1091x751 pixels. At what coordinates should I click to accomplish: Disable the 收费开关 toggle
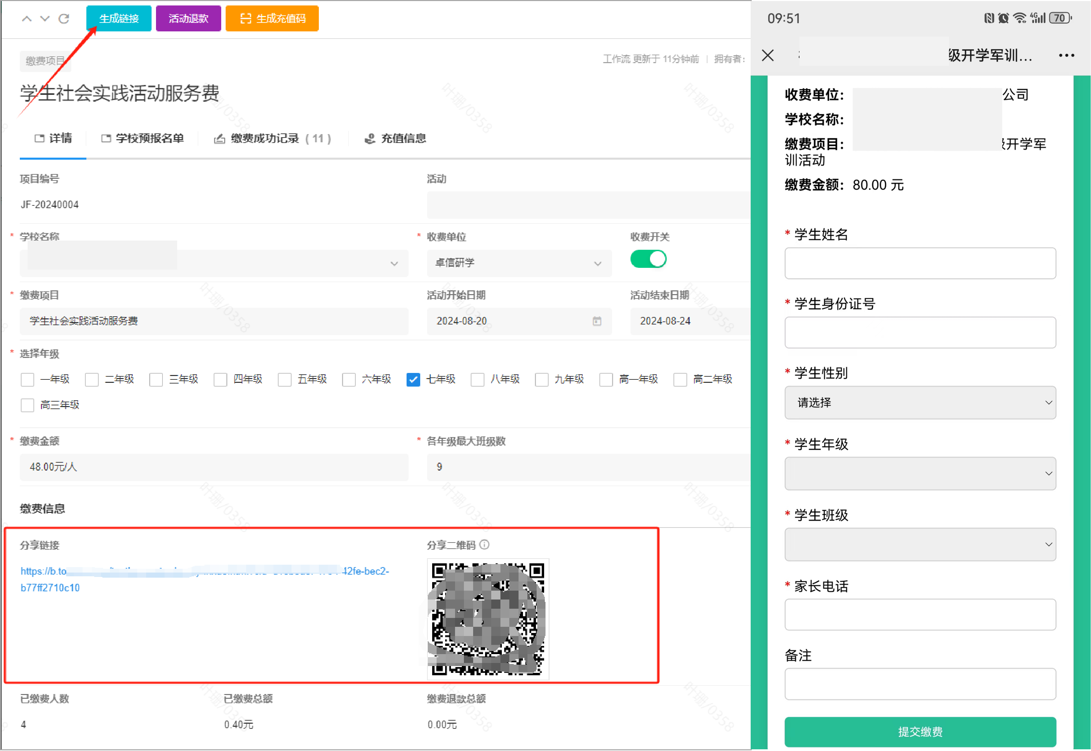(648, 259)
